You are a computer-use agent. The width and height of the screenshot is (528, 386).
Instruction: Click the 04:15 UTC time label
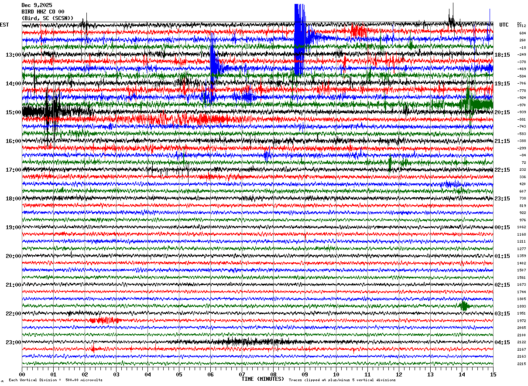tap(502, 342)
